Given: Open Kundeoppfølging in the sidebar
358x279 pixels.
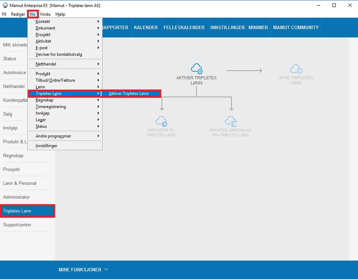Looking at the screenshot, I should [x=14, y=100].
